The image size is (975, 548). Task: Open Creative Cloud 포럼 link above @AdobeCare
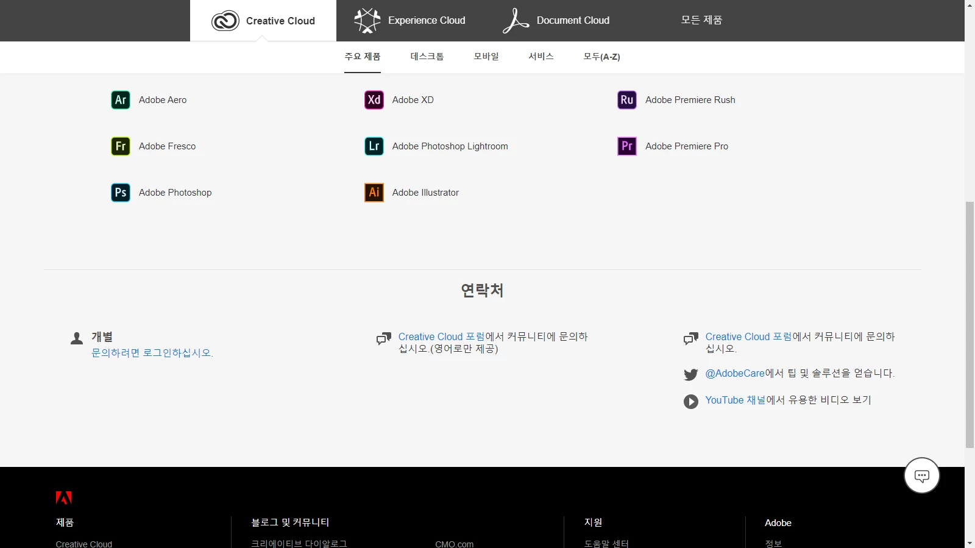pyautogui.click(x=748, y=337)
